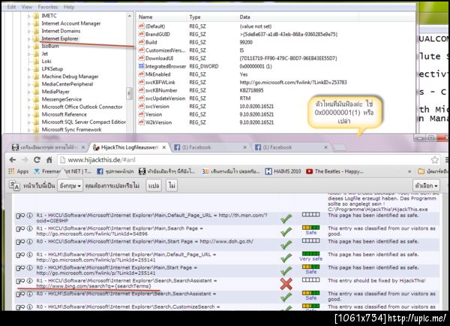
Task: Sort values by the Data column
Action: pyautogui.click(x=244, y=17)
